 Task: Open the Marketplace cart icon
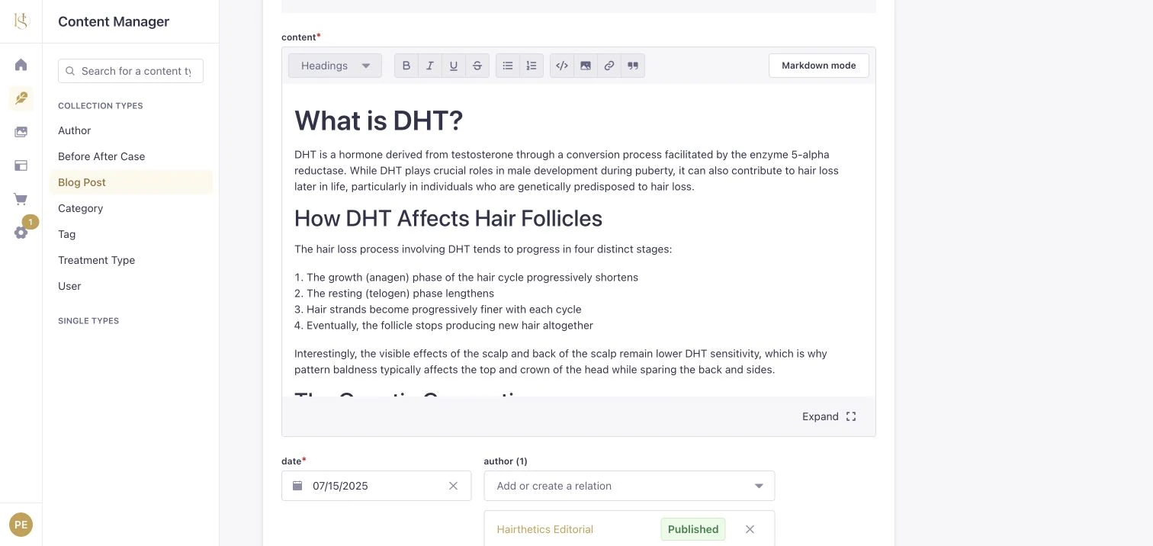[21, 199]
